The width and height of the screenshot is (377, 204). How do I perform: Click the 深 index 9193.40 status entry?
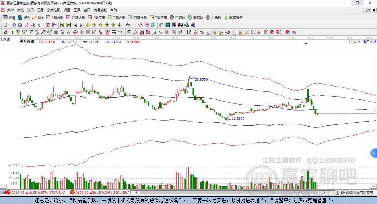coord(100,193)
